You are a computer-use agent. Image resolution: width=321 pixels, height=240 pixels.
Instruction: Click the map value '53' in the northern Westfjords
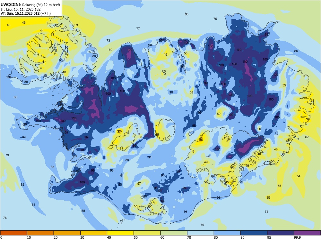pyautogui.click(x=76, y=25)
